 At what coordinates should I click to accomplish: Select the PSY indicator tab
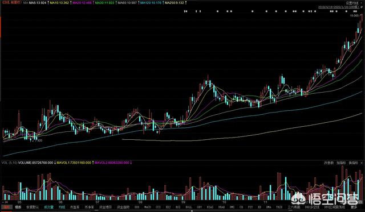point(250,207)
